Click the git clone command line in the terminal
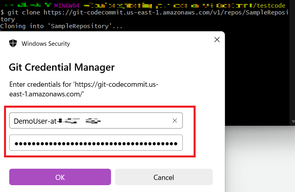This screenshot has height=192, width=295. pyautogui.click(x=144, y=12)
